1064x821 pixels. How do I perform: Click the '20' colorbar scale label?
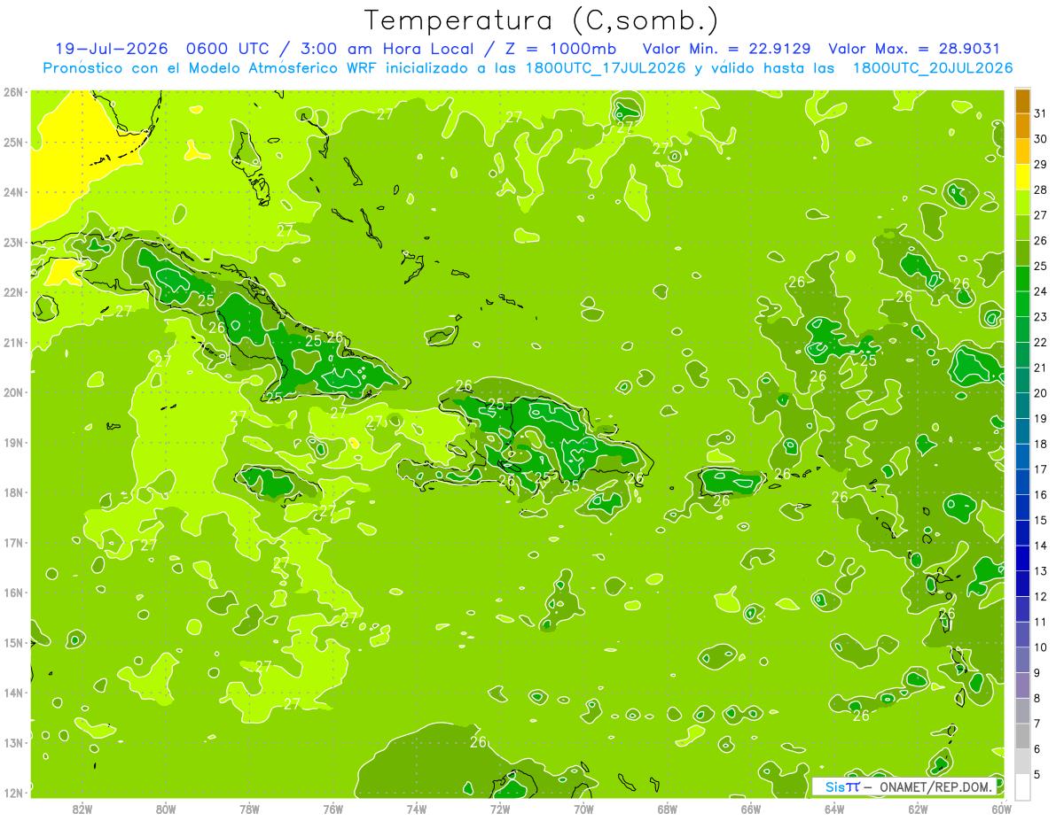point(1040,393)
